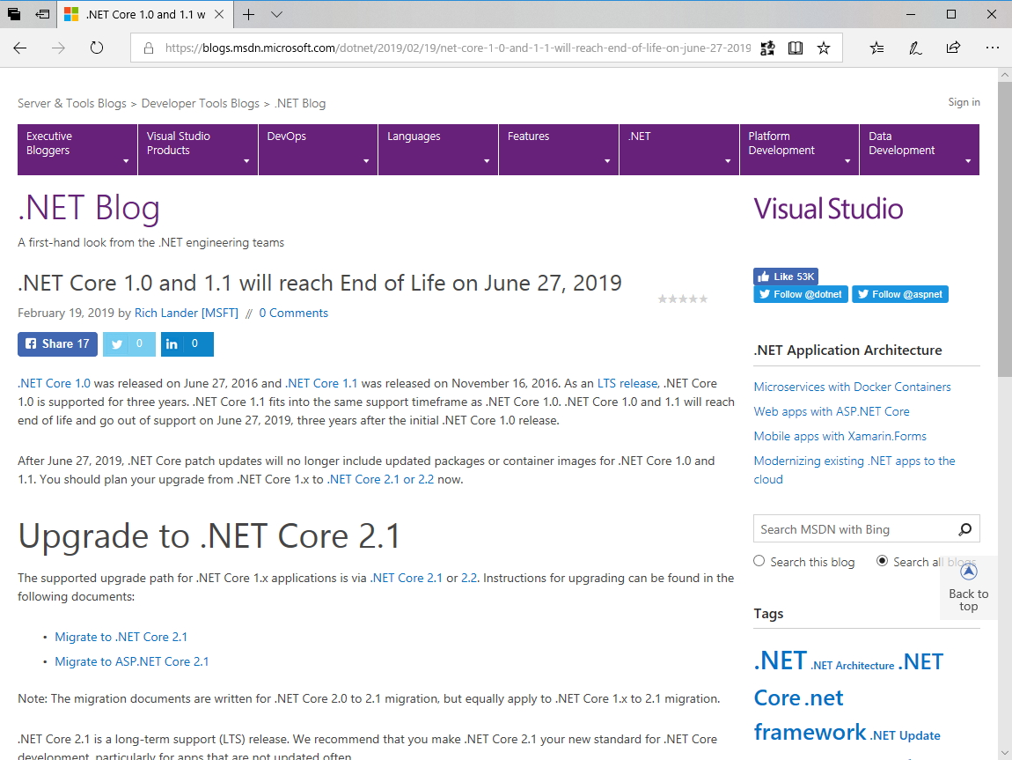Open a new tab
The image size is (1012, 760).
(x=248, y=14)
